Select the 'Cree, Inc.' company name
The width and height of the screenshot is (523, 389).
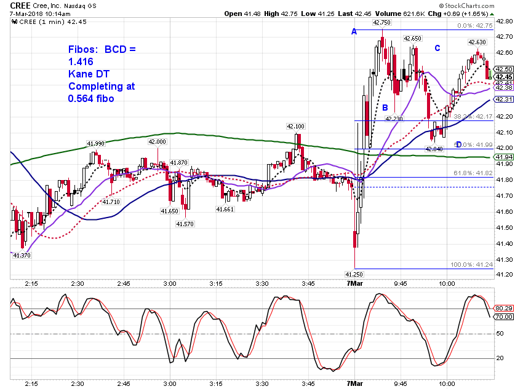coord(47,6)
